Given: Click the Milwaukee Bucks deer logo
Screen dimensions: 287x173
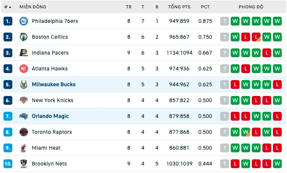Looking at the screenshot, I should (24, 85).
